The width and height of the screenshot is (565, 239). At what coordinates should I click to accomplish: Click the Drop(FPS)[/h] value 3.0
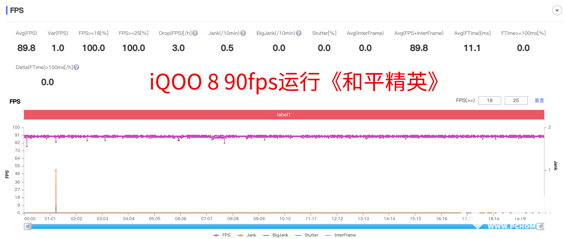tap(178, 48)
